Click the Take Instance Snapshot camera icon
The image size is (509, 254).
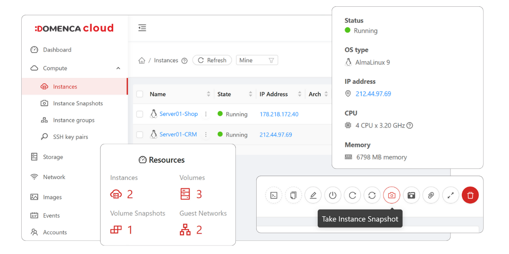(x=392, y=195)
